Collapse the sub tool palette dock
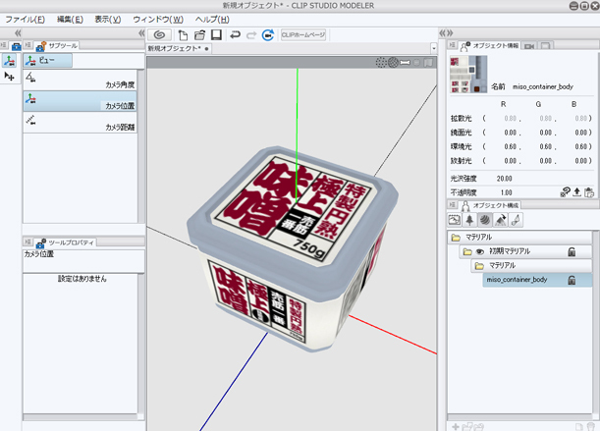The image size is (600, 431). pyautogui.click(x=141, y=33)
